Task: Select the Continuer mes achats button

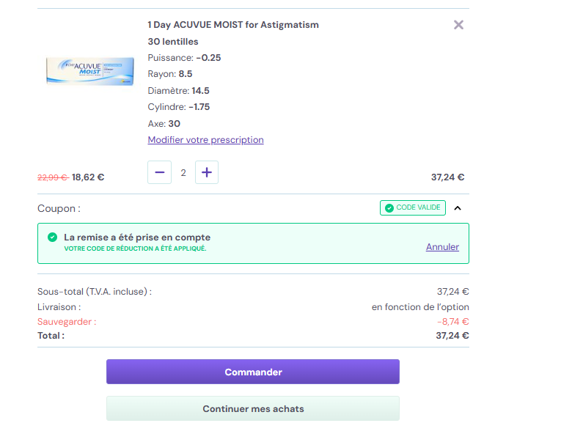Action: tap(253, 408)
